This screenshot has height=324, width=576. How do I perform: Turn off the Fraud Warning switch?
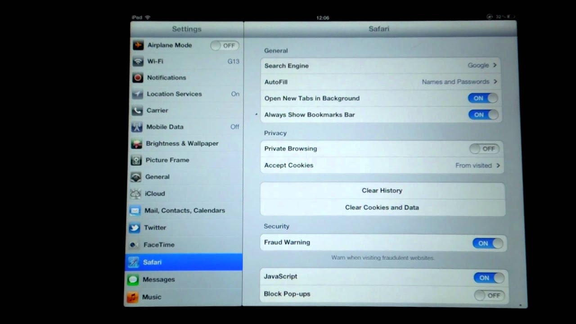(x=488, y=243)
